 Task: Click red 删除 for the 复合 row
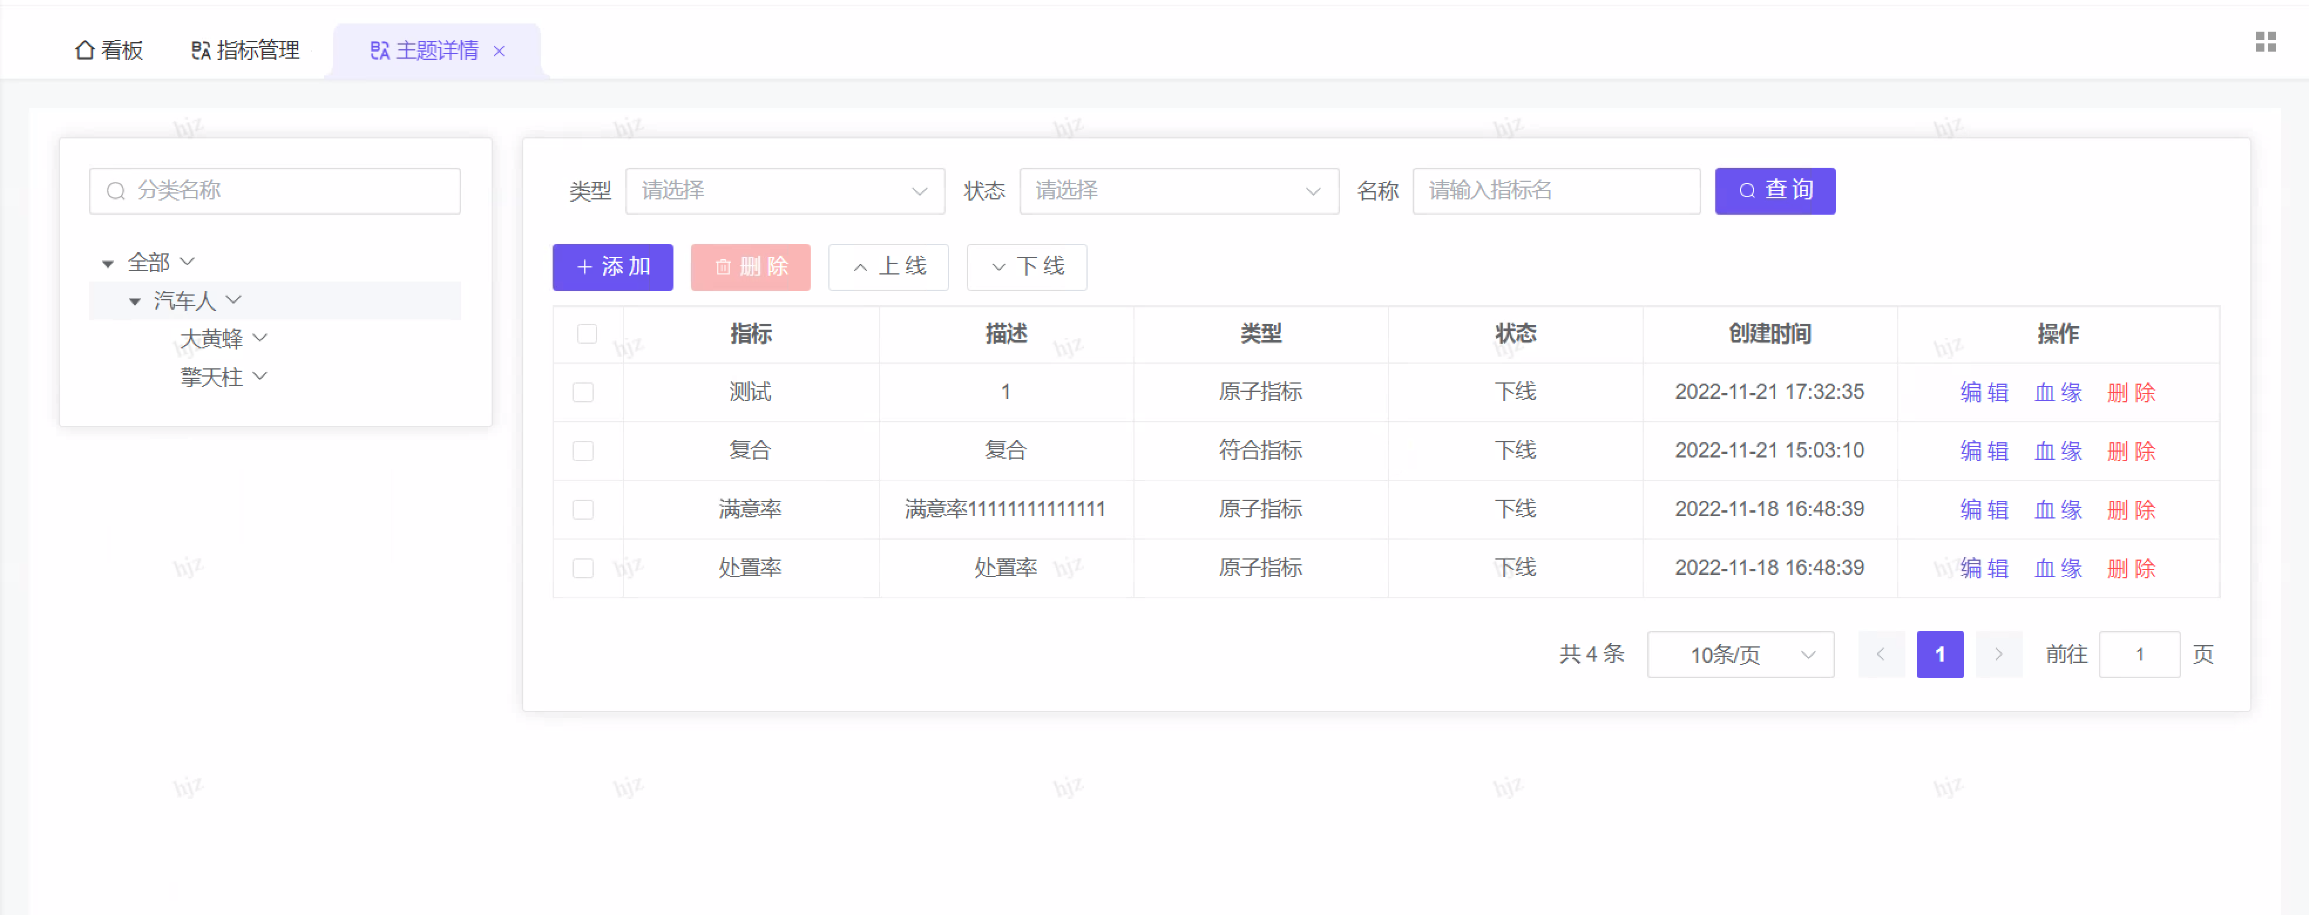coord(2131,451)
